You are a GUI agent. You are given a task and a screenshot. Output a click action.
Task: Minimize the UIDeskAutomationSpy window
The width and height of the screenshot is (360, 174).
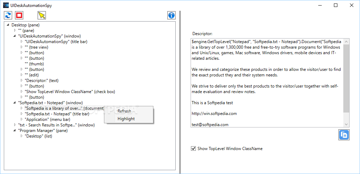click(x=320, y=6)
